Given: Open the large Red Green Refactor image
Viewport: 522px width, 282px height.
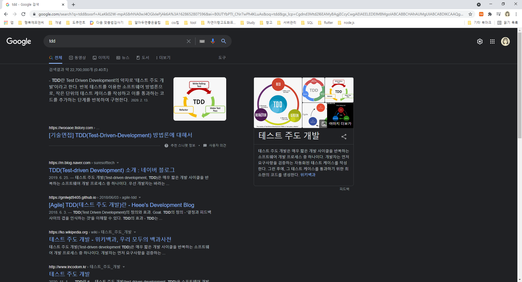Looking at the screenshot, I should [278, 103].
